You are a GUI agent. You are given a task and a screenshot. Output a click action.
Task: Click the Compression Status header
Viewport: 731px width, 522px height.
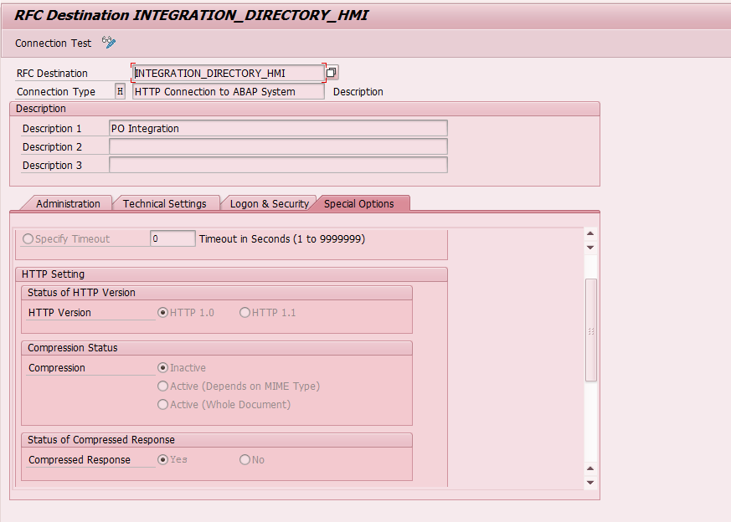[217, 348]
